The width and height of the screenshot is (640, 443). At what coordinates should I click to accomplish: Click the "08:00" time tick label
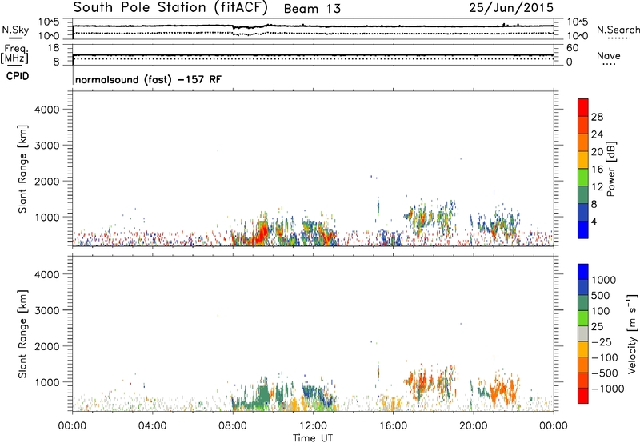click(x=232, y=426)
